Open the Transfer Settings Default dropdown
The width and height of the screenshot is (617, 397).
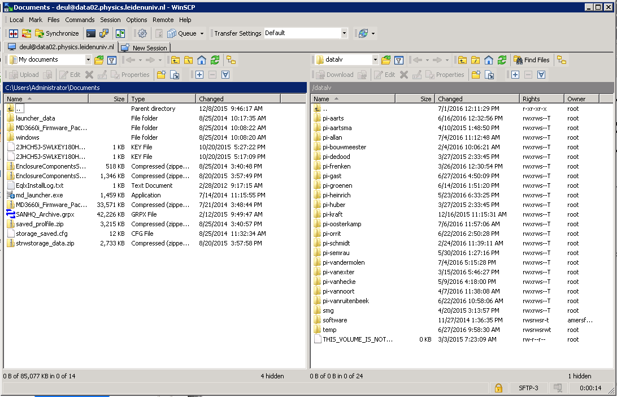point(344,33)
